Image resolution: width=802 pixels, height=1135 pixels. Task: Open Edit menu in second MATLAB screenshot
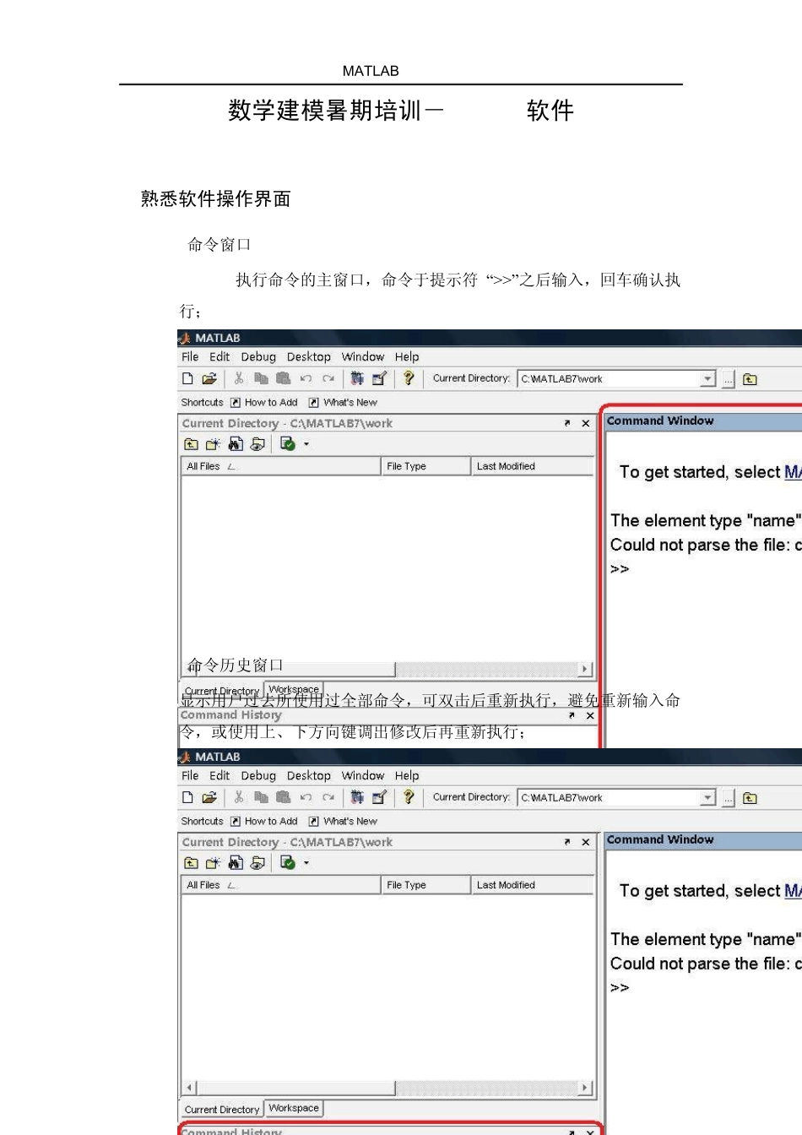[219, 775]
